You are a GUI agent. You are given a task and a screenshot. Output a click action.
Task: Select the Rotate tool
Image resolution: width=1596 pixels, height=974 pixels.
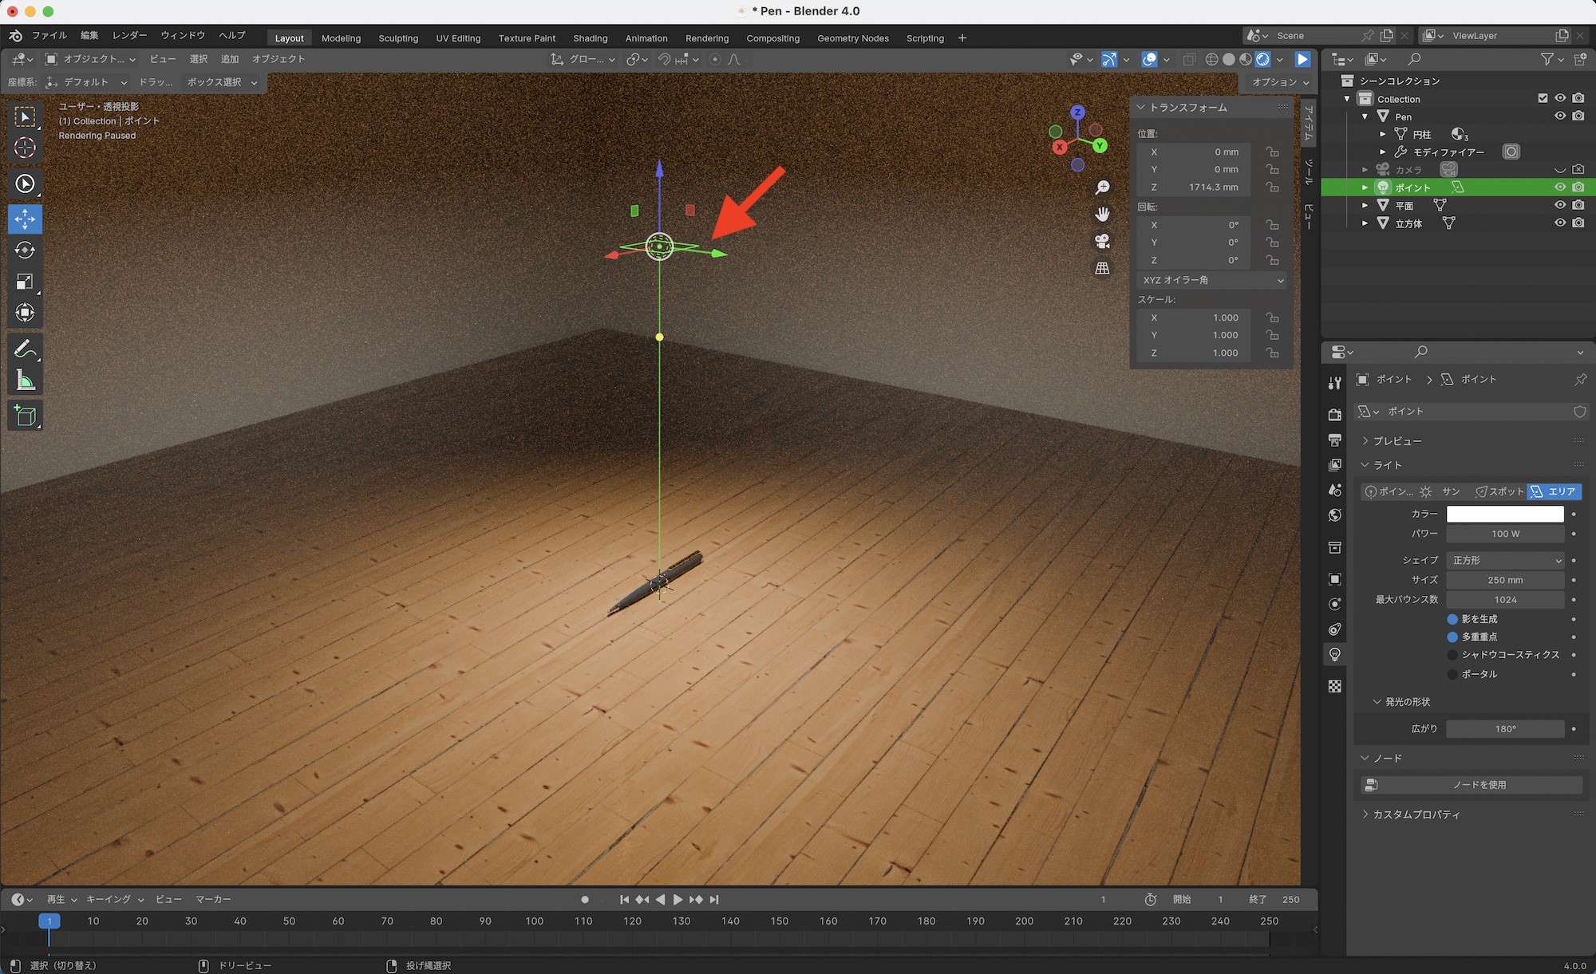pos(25,250)
